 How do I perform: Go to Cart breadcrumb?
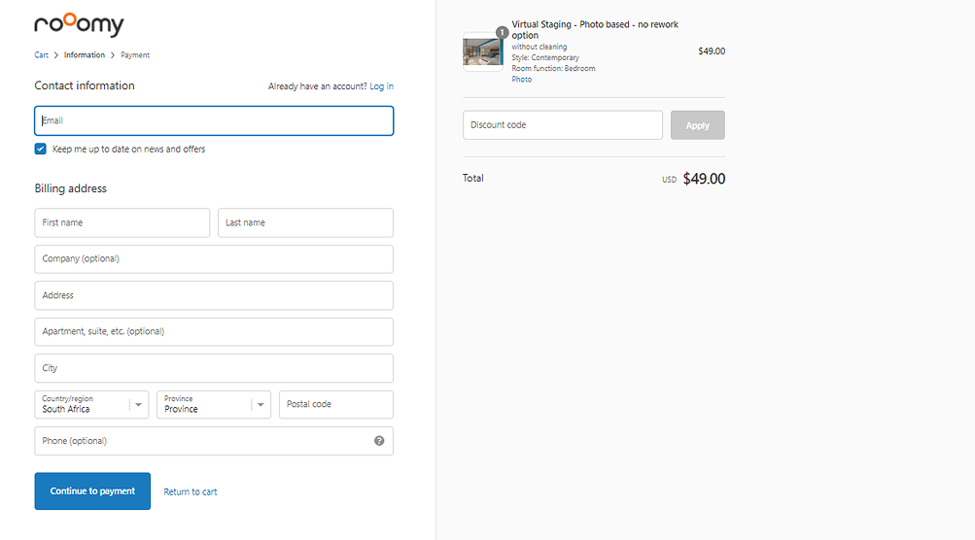[42, 55]
